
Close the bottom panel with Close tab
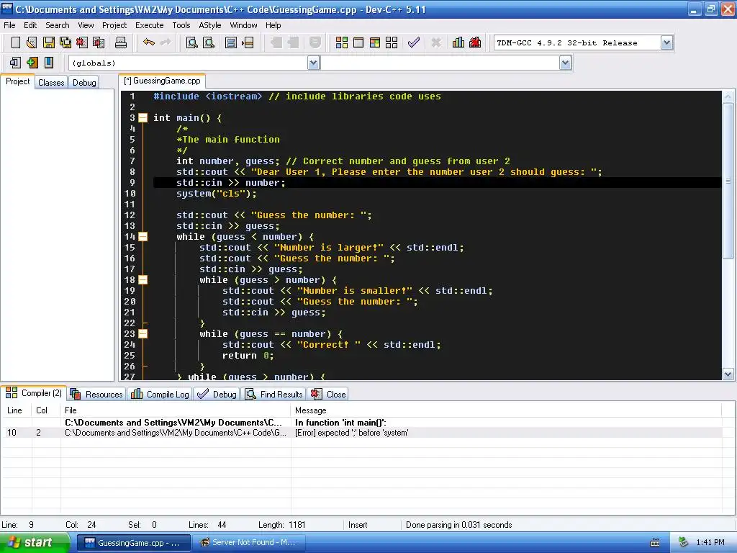point(328,394)
